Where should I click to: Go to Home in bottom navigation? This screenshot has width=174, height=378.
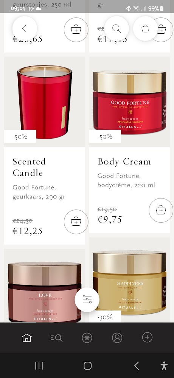point(27,338)
